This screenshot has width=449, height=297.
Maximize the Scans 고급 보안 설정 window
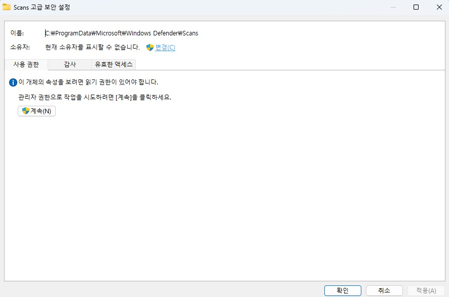pyautogui.click(x=416, y=7)
